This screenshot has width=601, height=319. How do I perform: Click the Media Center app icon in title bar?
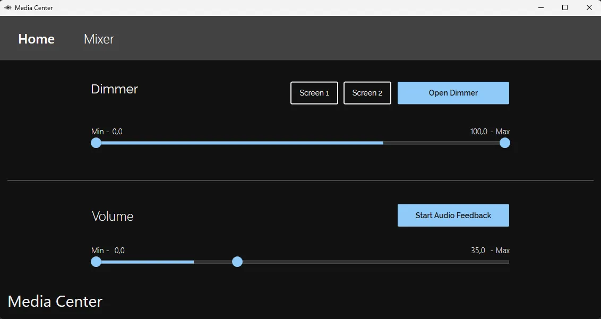click(x=7, y=7)
